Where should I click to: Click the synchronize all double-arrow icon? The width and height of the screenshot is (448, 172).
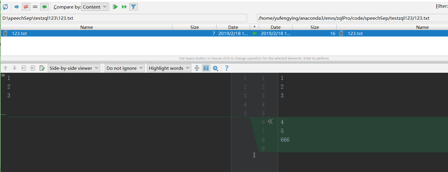pyautogui.click(x=124, y=7)
